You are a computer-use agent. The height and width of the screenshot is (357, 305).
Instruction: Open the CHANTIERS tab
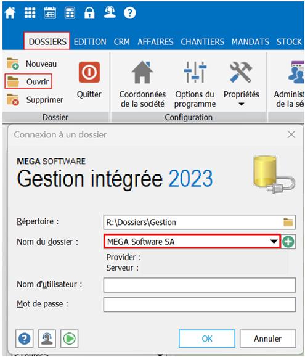click(203, 42)
